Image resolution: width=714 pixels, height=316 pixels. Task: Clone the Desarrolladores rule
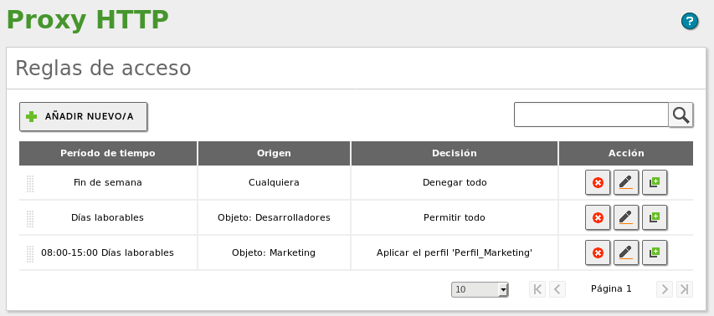pos(655,217)
